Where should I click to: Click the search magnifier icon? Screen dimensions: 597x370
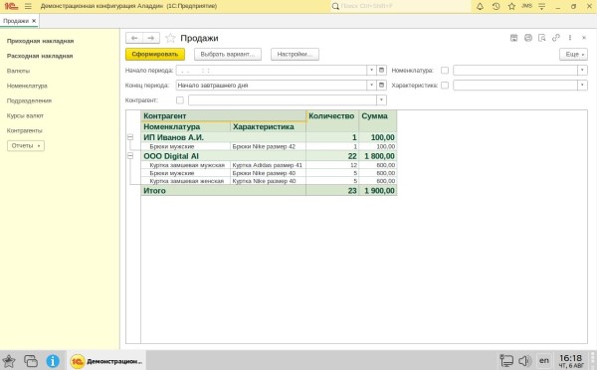pyautogui.click(x=335, y=7)
